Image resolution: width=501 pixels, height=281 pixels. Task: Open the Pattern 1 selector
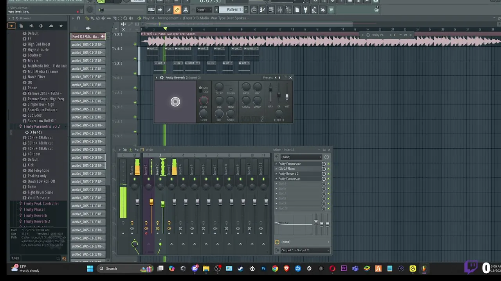(x=231, y=10)
